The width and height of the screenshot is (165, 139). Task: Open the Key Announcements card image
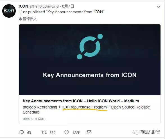(90, 60)
